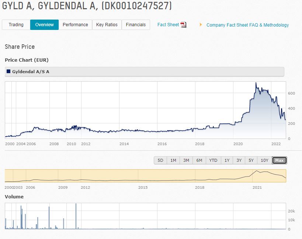302x239 pixels.
Task: Select the 10Y time span
Action: tap(264, 160)
